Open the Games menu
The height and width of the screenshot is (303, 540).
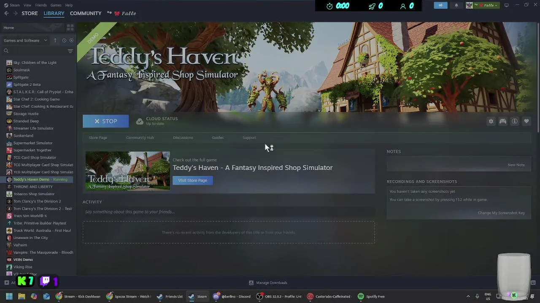[56, 5]
